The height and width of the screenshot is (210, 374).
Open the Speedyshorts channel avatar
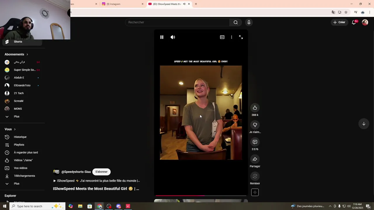point(56,172)
